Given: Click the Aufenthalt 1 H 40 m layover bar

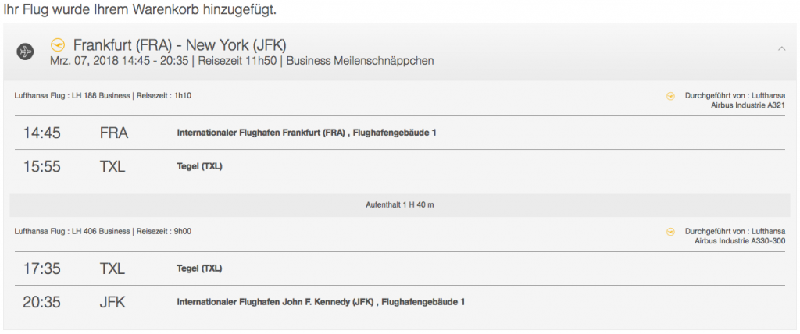Looking at the screenshot, I should 399,204.
